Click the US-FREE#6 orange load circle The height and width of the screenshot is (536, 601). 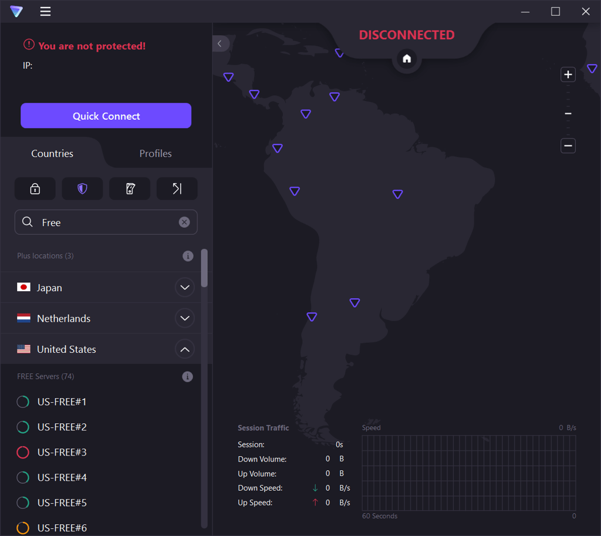point(23,528)
